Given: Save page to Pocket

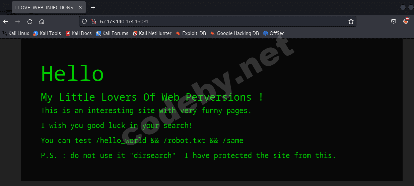Looking at the screenshot, I should [x=394, y=22].
